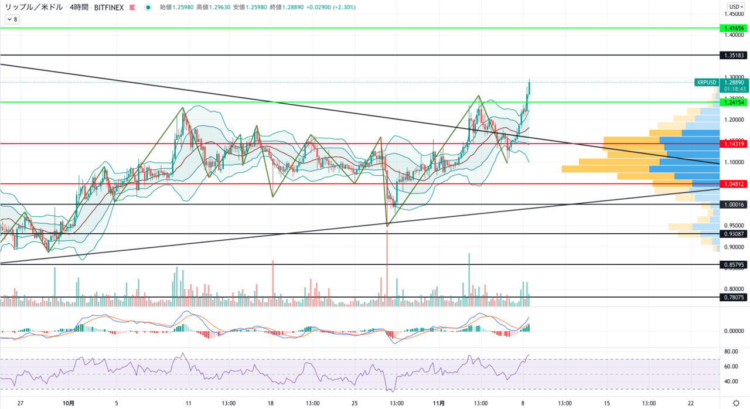Click the 10月 label on time axis
This screenshot has height=409, width=750.
69,403
